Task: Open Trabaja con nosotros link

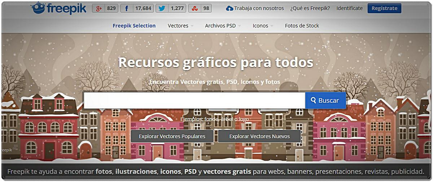Action: tap(259, 8)
